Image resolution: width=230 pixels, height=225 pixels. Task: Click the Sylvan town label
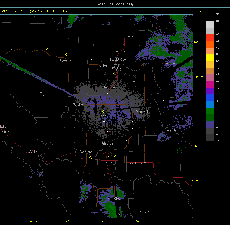tap(104, 65)
